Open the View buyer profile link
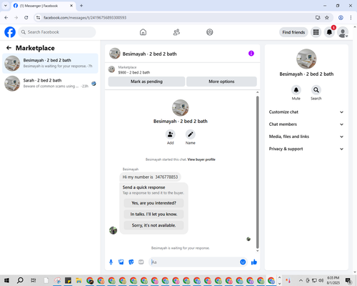This screenshot has width=357, height=286. click(201, 159)
